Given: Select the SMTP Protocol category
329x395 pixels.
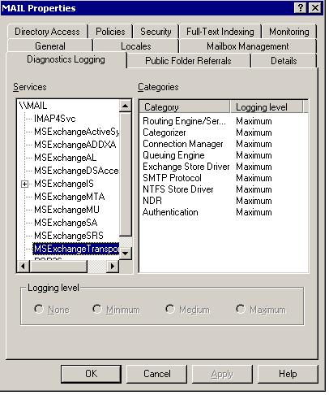Looking at the screenshot, I should pyautogui.click(x=207, y=178).
